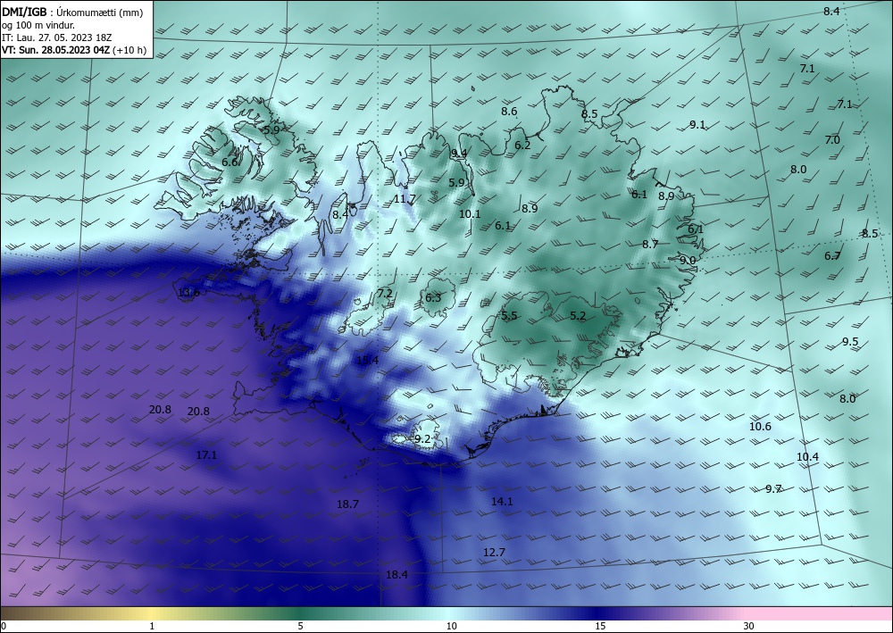Select the 11.7 map value
The image size is (893, 633).
[x=405, y=199]
